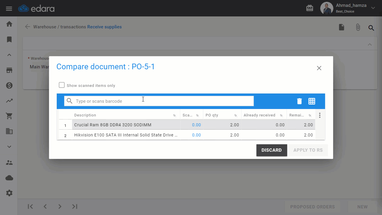382x215 pixels.
Task: Expand more sidebar items with down chevron
Action: coord(9,147)
